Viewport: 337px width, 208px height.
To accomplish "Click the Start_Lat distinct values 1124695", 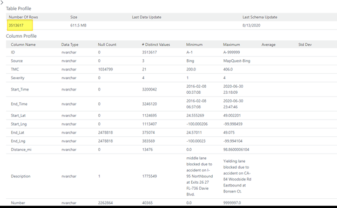I will coord(150,115).
